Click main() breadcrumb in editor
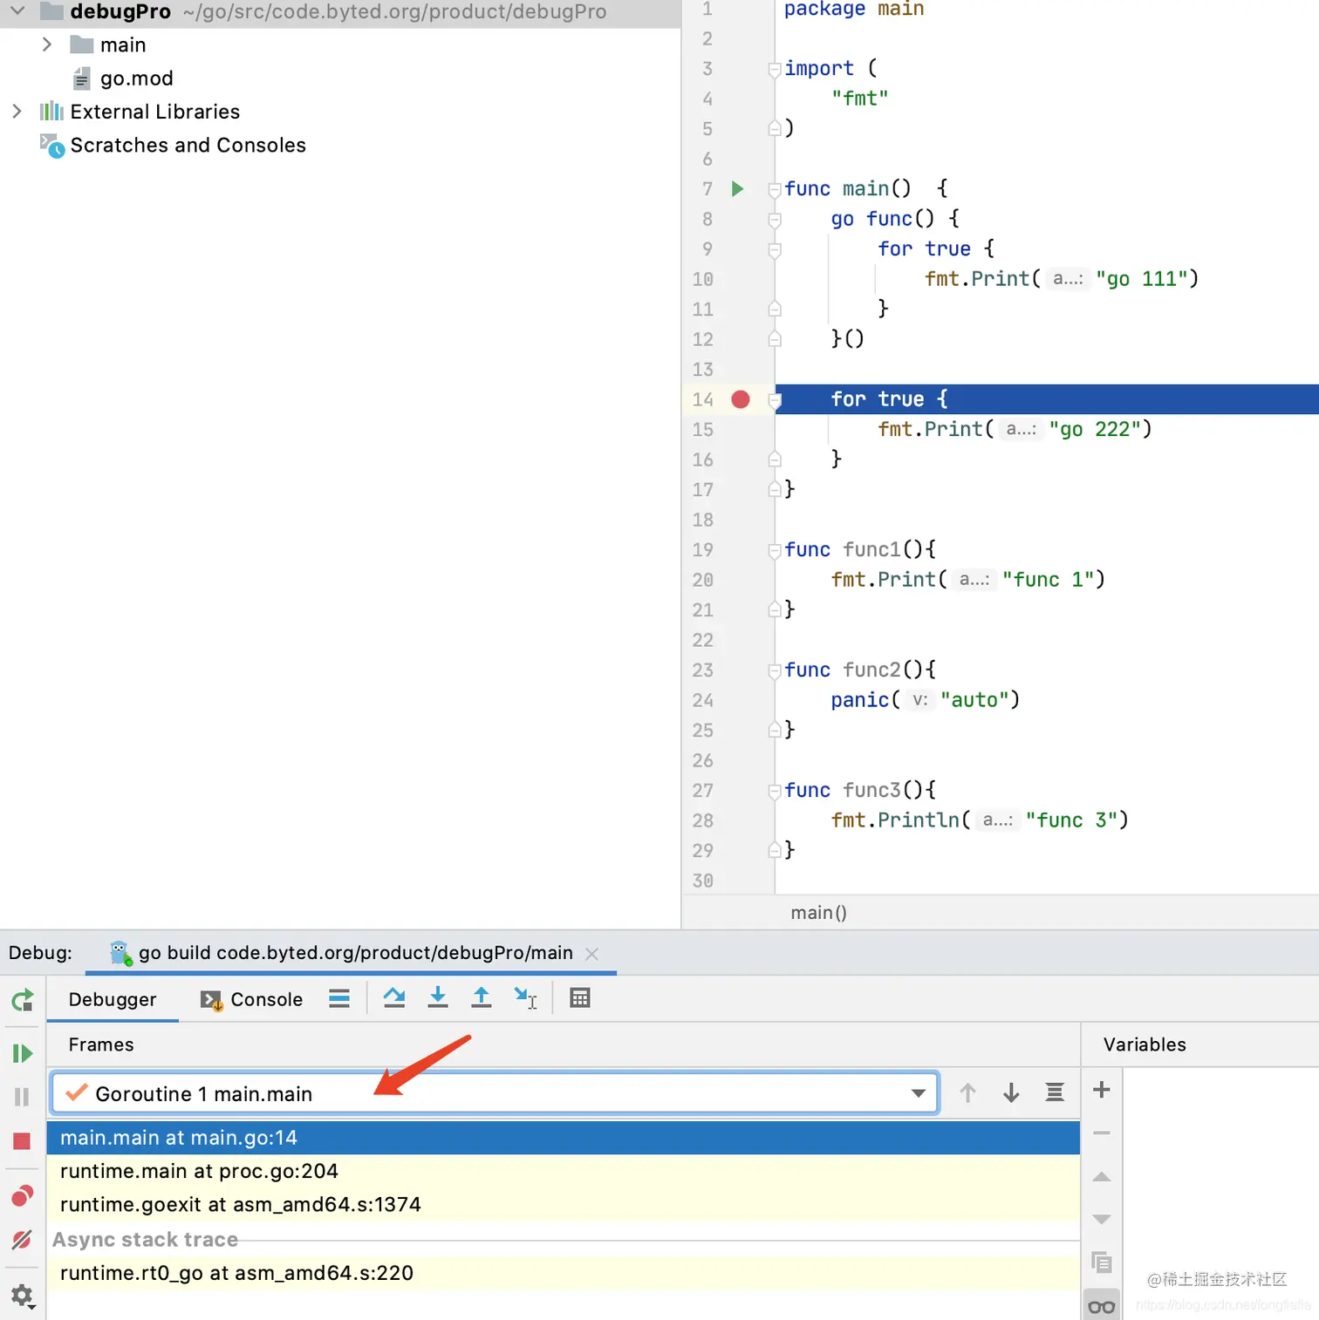Screen dimensions: 1319x1320 [818, 912]
